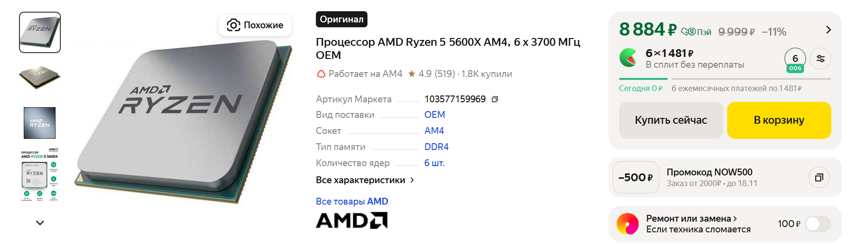Copy the Market article number
This screenshot has height=246, width=861.
495,99
